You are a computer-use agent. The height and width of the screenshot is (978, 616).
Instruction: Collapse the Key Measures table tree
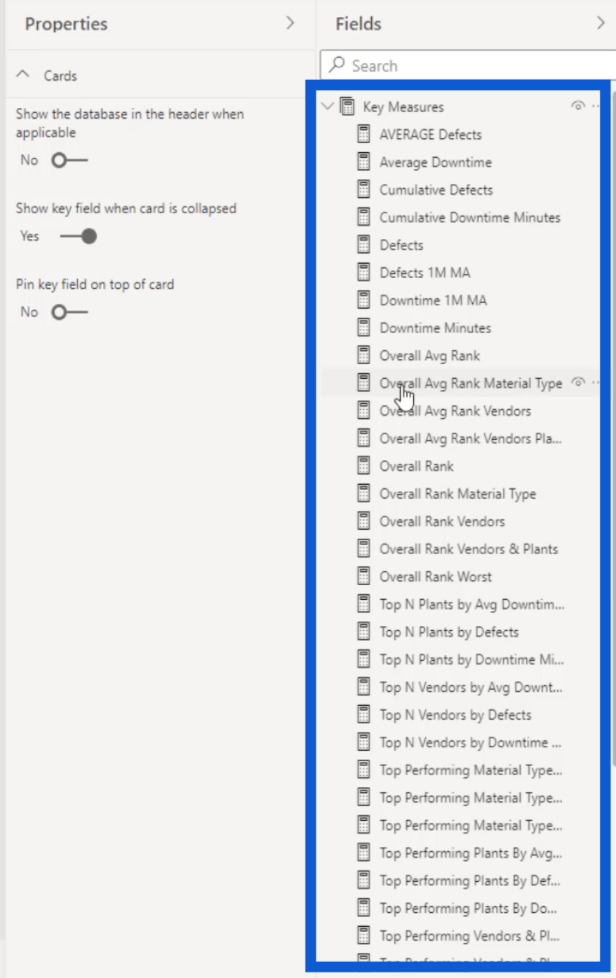327,107
